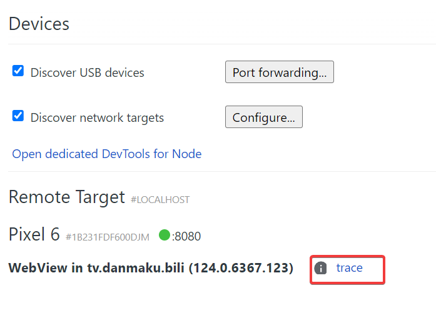Click the info icon beside trace
436x318 pixels.
click(321, 268)
